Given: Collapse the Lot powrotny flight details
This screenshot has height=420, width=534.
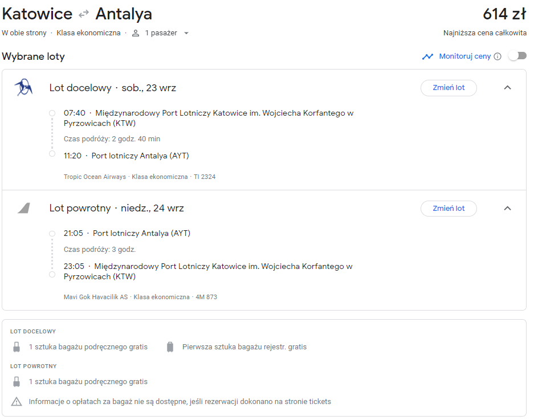Looking at the screenshot, I should tap(507, 208).
